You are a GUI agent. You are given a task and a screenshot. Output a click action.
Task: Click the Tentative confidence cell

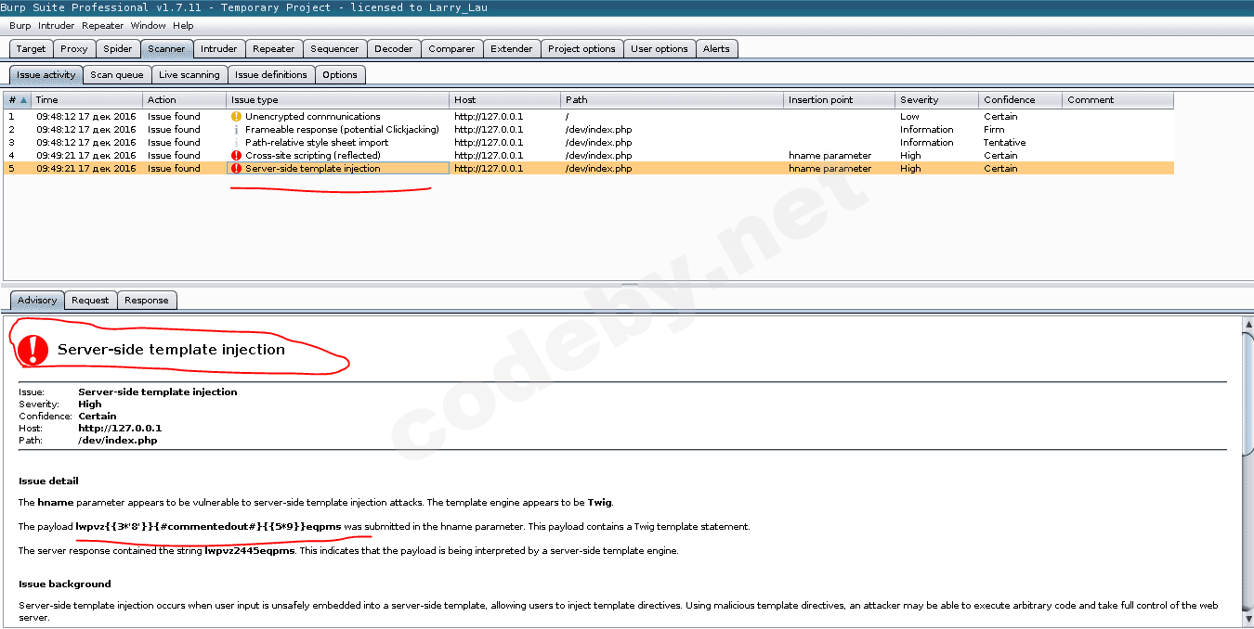click(x=1021, y=143)
